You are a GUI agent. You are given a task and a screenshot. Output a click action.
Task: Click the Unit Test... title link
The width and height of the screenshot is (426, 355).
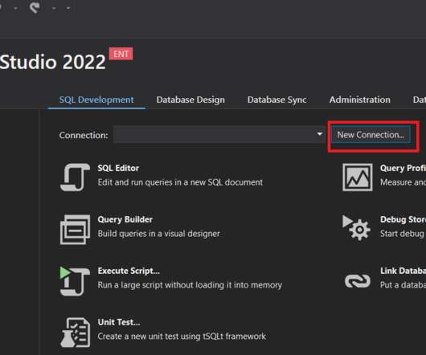119,322
